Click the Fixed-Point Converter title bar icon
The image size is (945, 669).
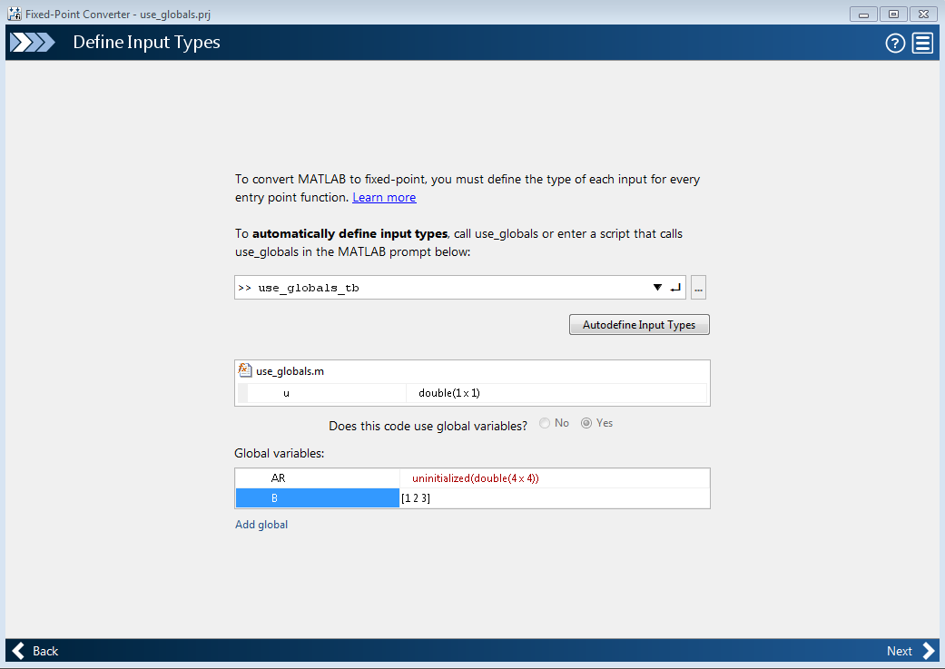(14, 15)
